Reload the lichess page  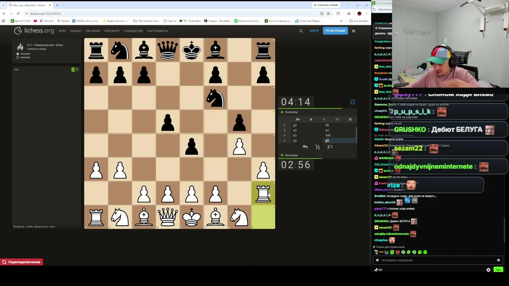pyautogui.click(x=18, y=14)
